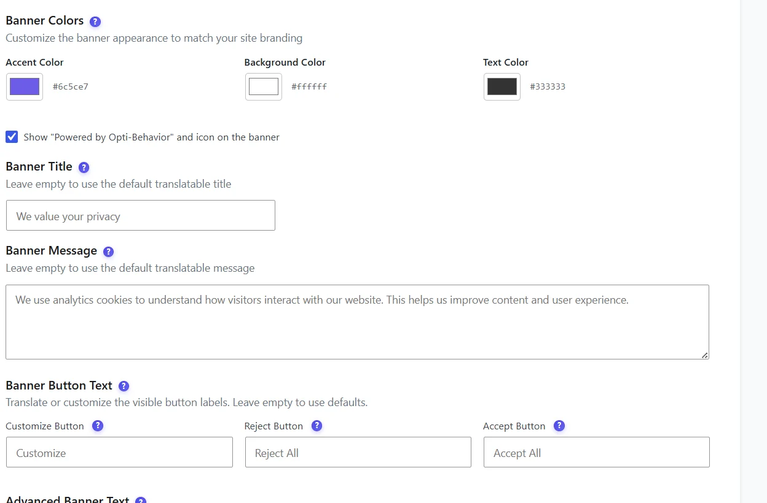This screenshot has height=503, width=767.
Task: Focus the Customize Button text field
Action: click(119, 452)
